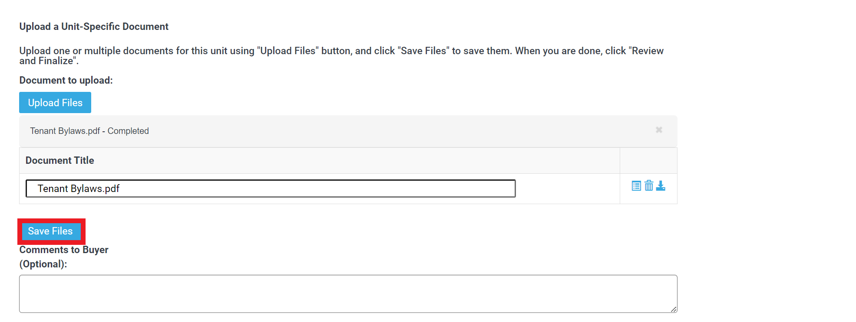The width and height of the screenshot is (856, 322).
Task: Click inside the Comments to Buyer textarea
Action: 348,294
